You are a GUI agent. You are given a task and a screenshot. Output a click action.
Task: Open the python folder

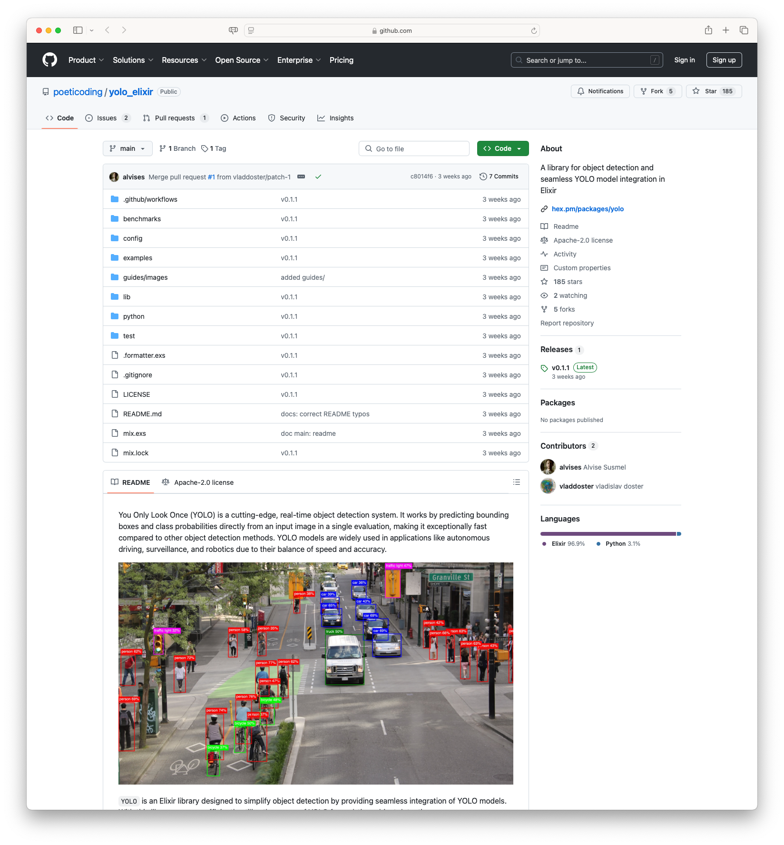(134, 316)
